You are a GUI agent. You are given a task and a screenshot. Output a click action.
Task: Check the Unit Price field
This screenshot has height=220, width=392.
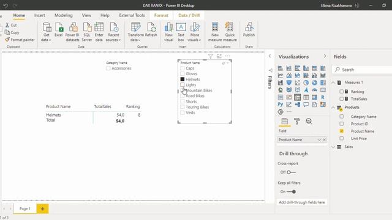342,138
